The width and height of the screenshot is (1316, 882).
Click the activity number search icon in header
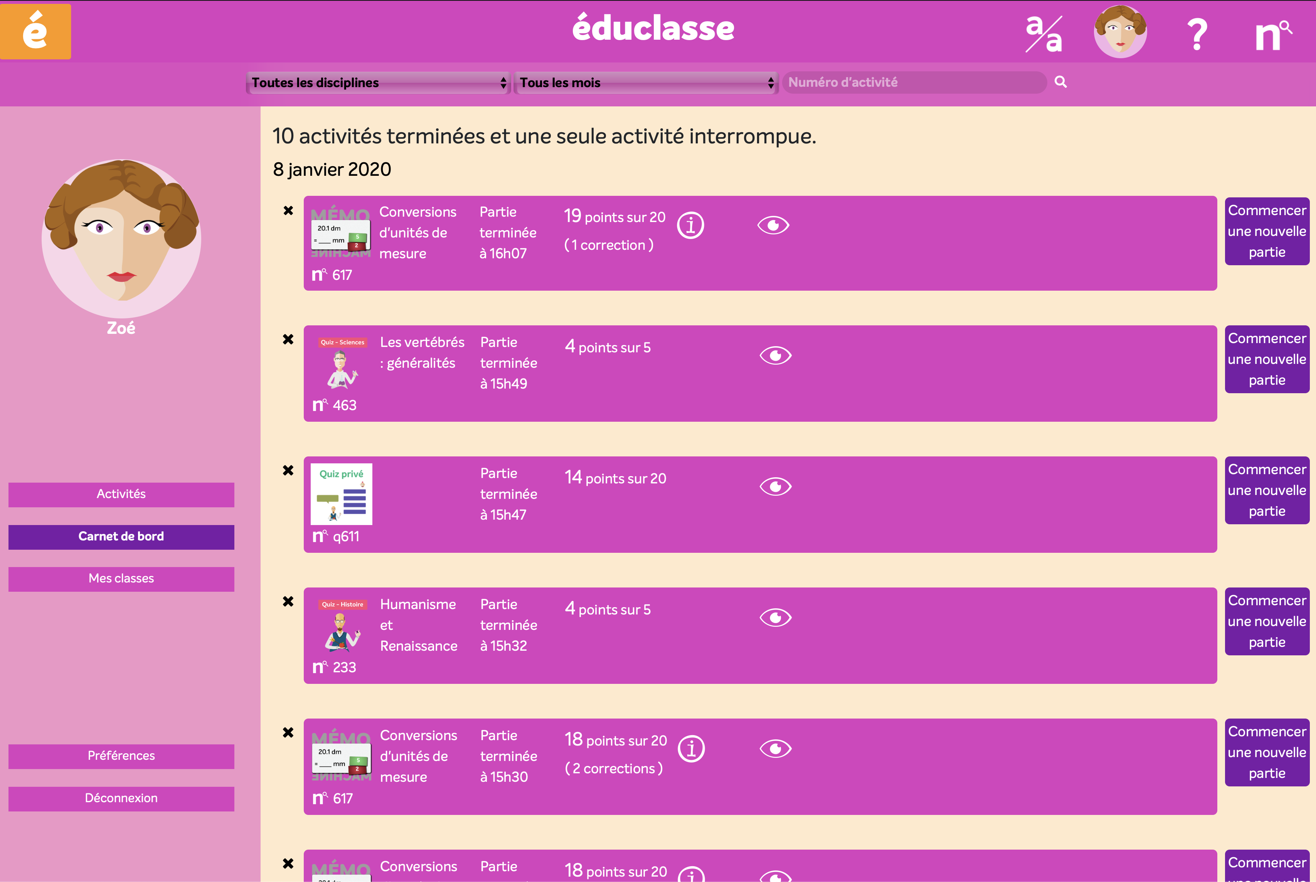click(1273, 35)
